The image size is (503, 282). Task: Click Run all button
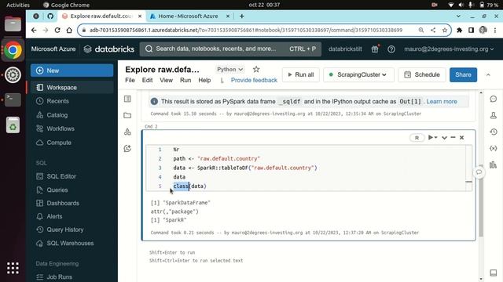coord(300,74)
